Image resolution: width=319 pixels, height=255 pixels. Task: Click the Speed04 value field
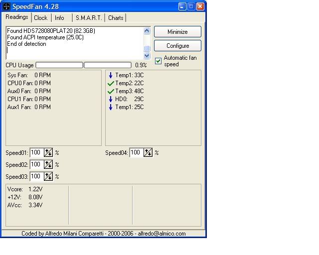(137, 152)
